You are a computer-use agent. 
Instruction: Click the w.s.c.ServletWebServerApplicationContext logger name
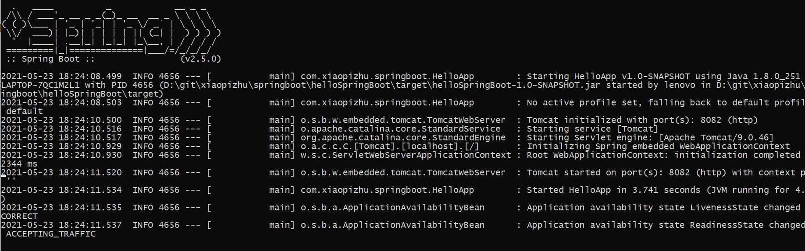406,155
